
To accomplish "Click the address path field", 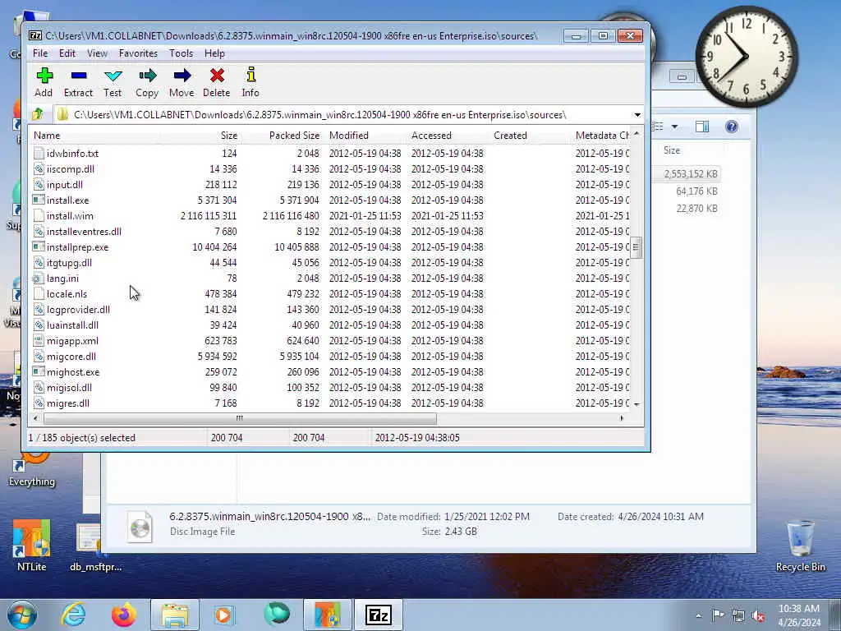I will coord(343,115).
